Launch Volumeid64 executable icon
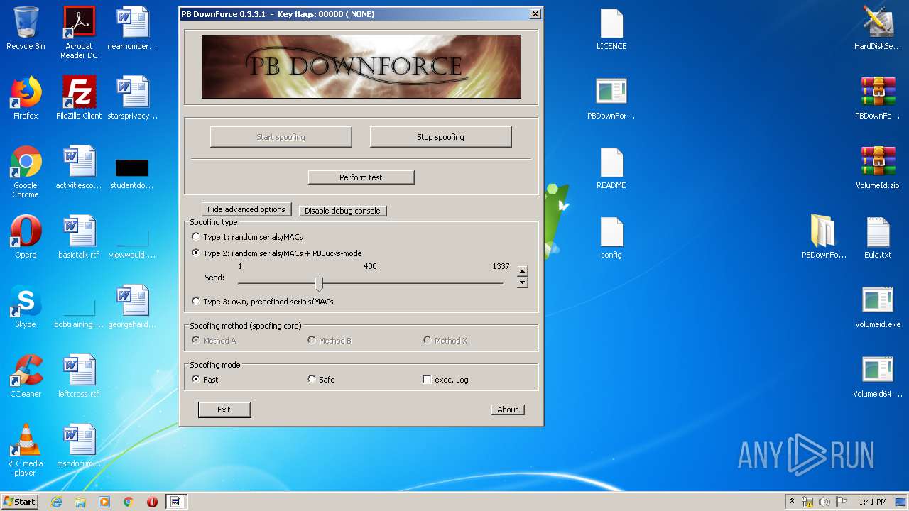 878,376
